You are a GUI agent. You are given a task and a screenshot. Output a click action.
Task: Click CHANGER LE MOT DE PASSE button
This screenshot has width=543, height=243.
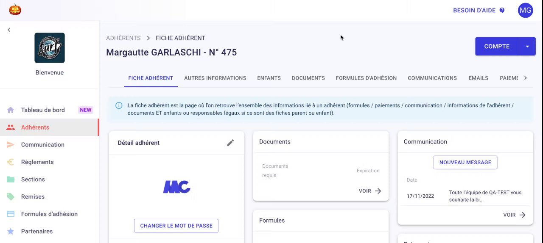[176, 226]
